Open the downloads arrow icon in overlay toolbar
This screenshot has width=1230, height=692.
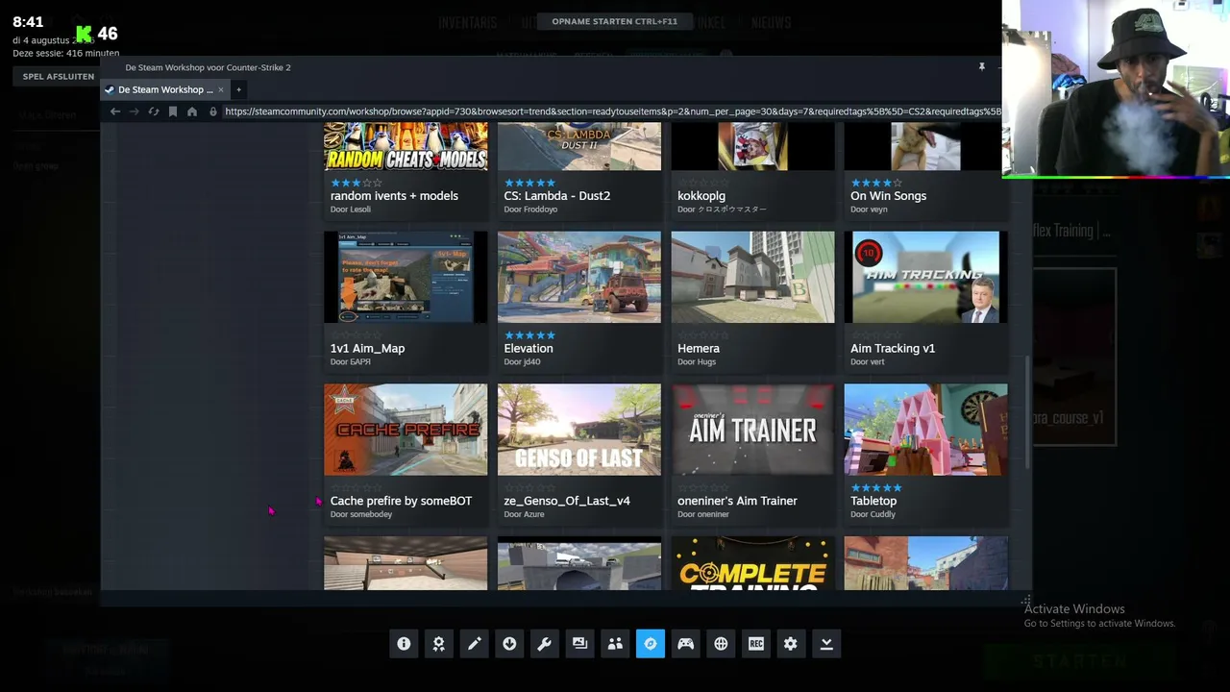[509, 644]
